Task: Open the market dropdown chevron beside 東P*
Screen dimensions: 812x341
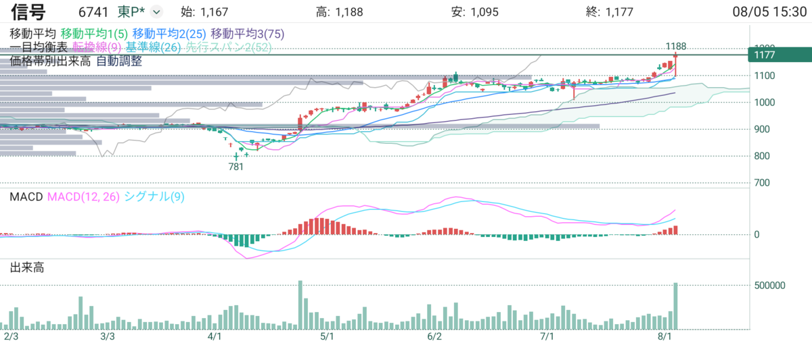Action: pyautogui.click(x=156, y=12)
